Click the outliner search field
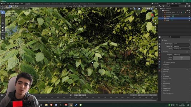This screenshot has width=191, height=107. tap(173, 6)
